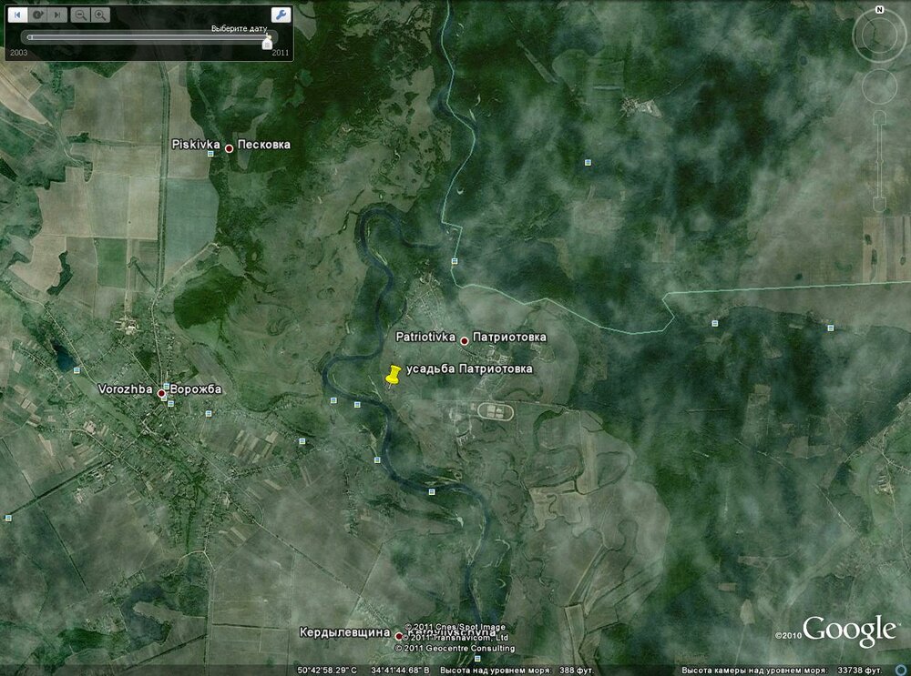Click the zoom slider bottom end (zoom out)
The width and height of the screenshot is (911, 676).
(880, 204)
